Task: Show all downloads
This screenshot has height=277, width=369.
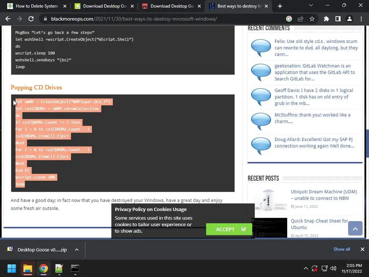Action: click(342, 249)
